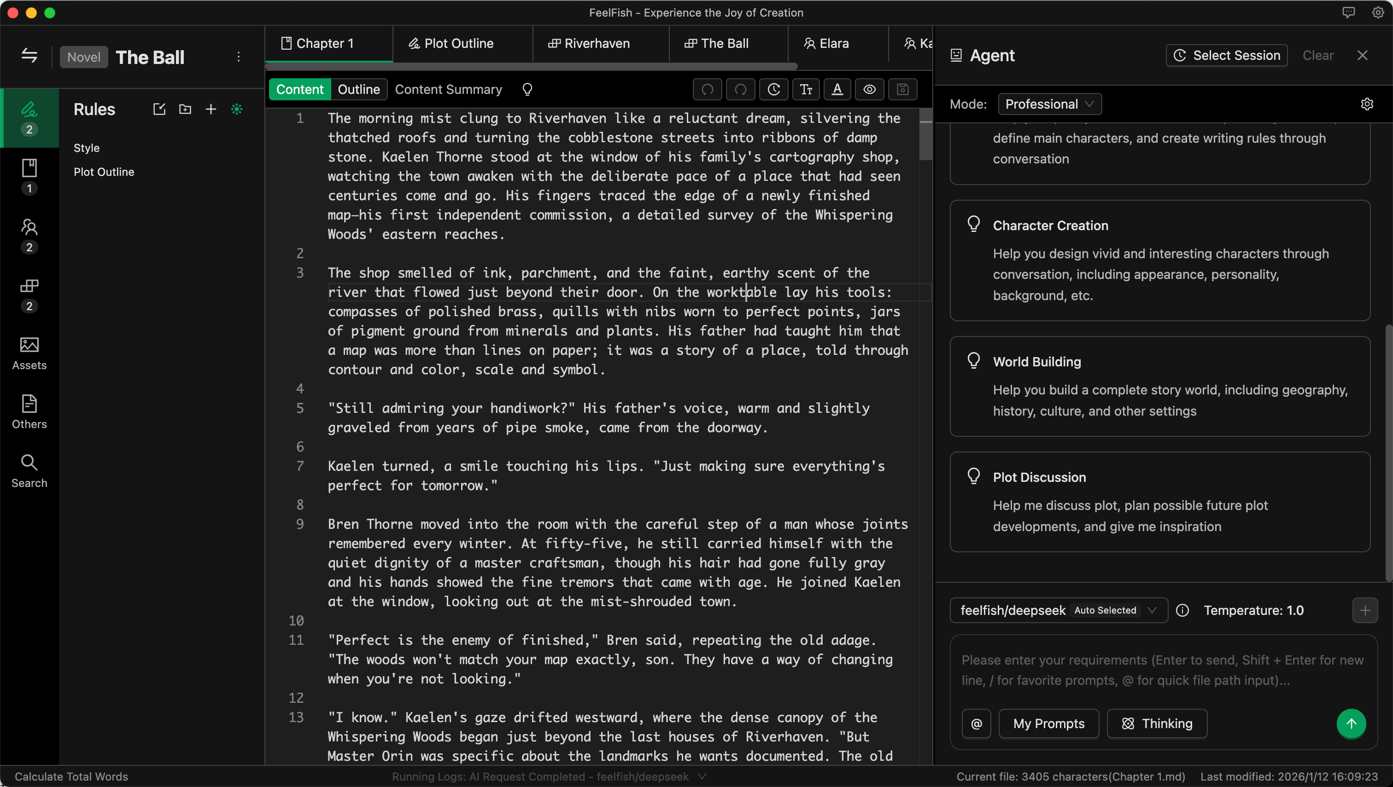Click the font size Tt icon

(x=806, y=89)
